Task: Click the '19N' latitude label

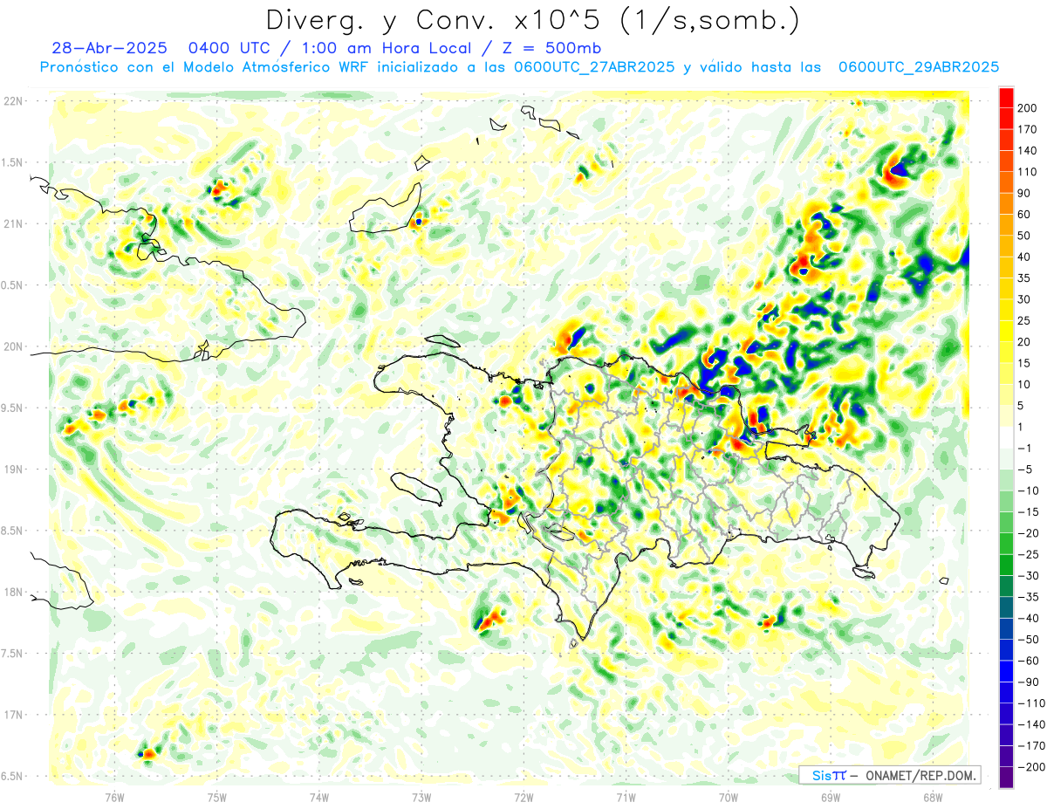Action: click(x=13, y=470)
